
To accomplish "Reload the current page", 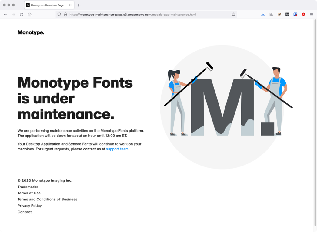I will pyautogui.click(x=22, y=15).
